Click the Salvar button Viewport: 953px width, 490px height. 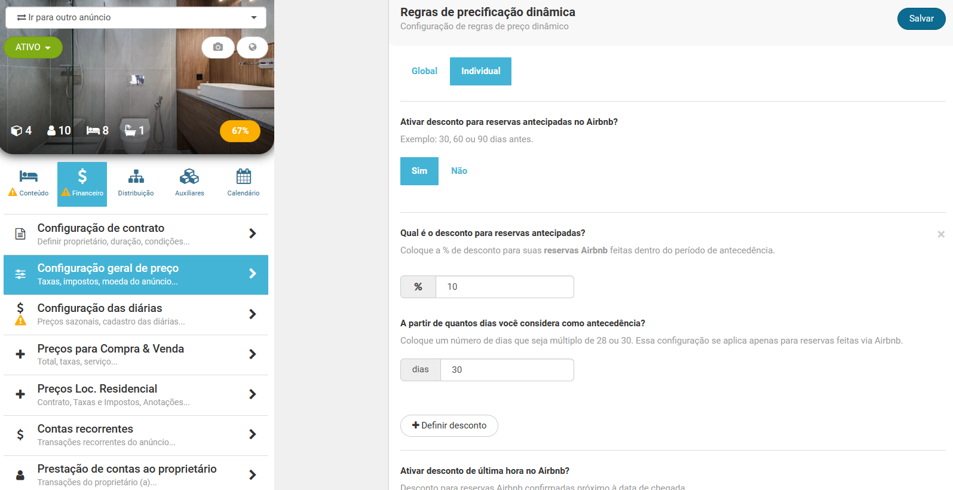921,19
